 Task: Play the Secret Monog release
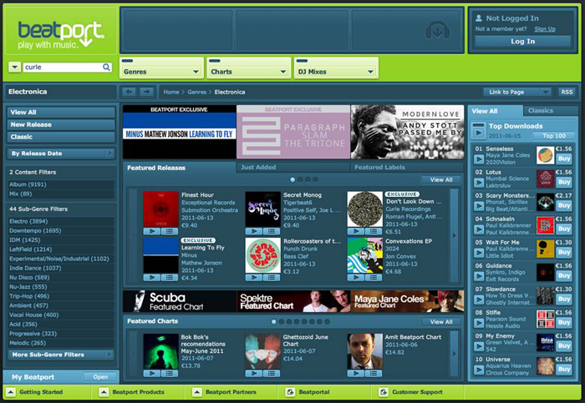click(x=254, y=231)
